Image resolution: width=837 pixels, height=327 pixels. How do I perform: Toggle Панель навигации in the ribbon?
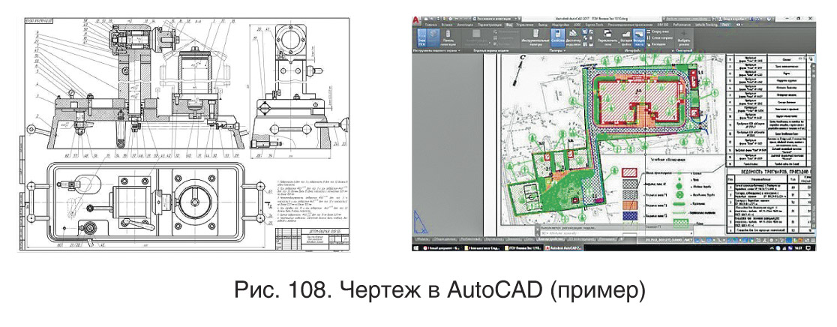[x=448, y=37]
